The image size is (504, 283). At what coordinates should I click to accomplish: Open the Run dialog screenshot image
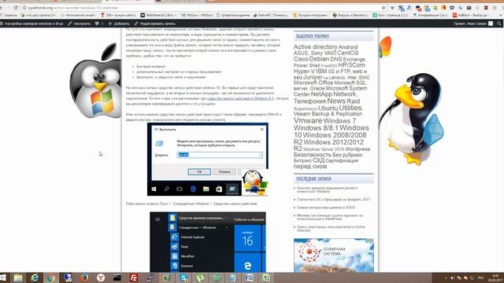(208, 159)
